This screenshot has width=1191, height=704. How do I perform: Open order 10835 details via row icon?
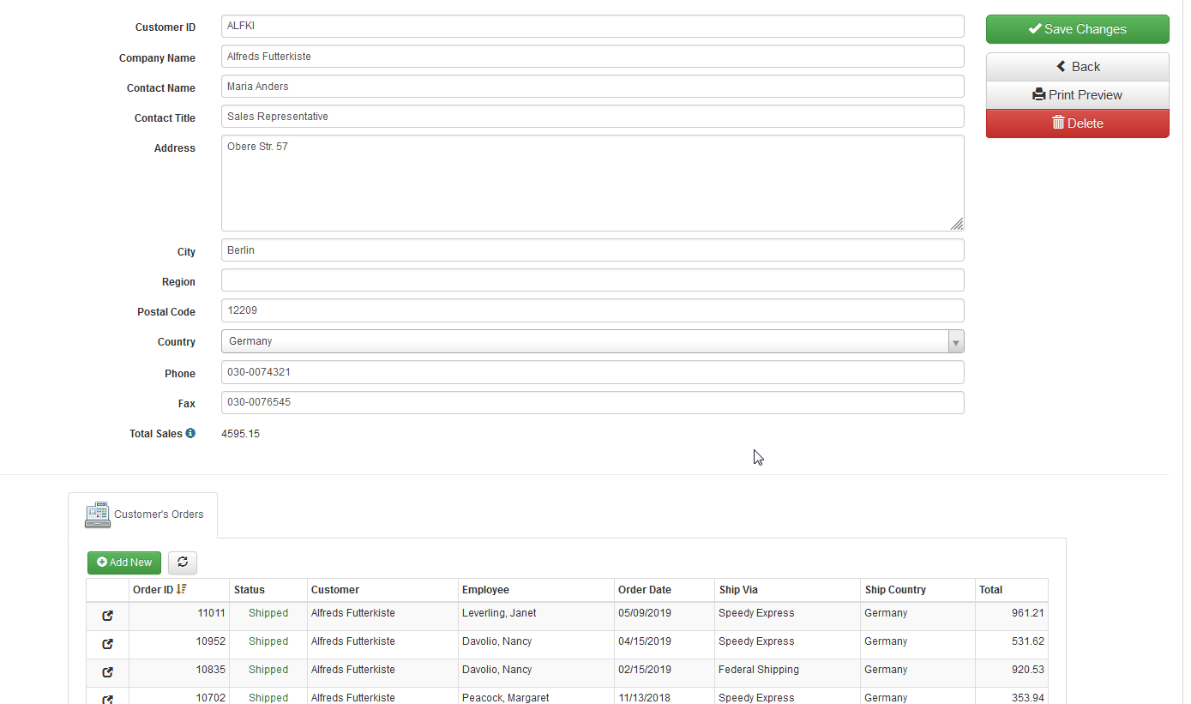pos(108,672)
